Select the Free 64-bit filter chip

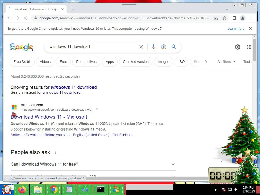pyautogui.click(x=22, y=62)
